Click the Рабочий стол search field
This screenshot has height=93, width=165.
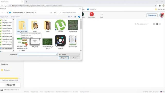click(69, 13)
